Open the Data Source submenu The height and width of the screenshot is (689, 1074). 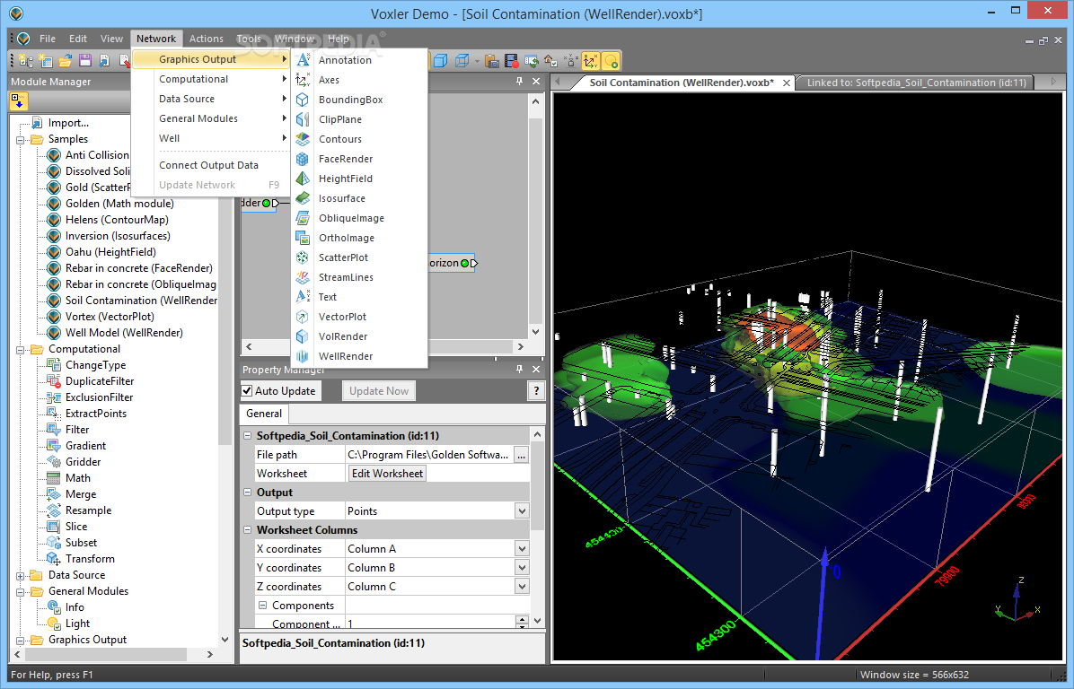point(211,100)
